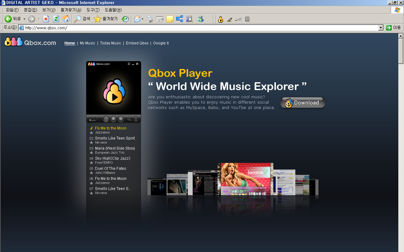Go to the Home page icon
404x252 pixels.
click(66, 19)
